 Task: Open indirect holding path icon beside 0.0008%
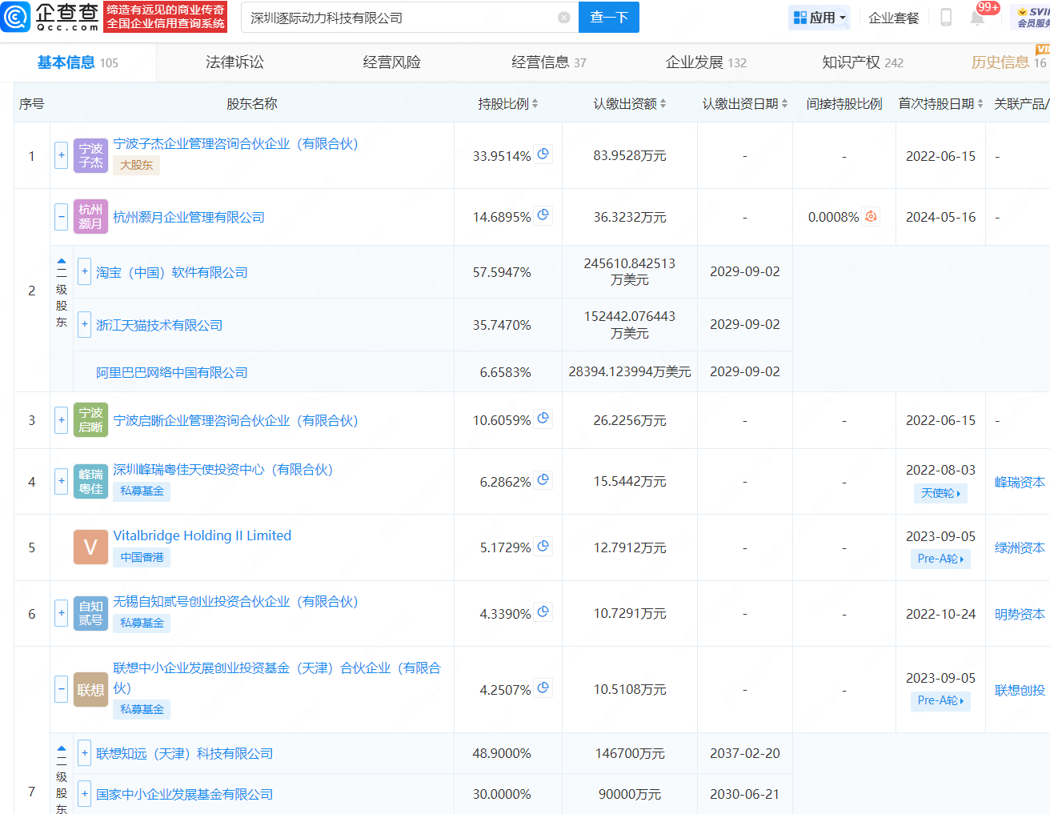[x=872, y=216]
